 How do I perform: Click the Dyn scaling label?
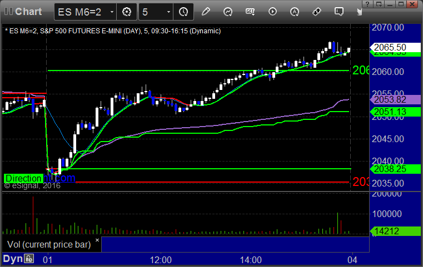tap(13, 259)
